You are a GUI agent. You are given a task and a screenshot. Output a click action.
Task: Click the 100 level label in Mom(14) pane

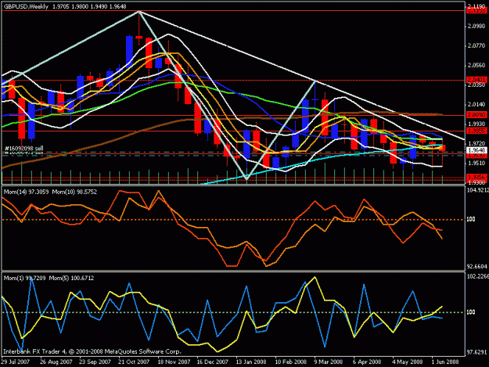(x=471, y=220)
